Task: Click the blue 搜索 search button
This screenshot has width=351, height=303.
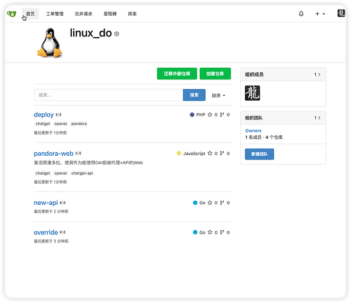Action: (x=194, y=95)
